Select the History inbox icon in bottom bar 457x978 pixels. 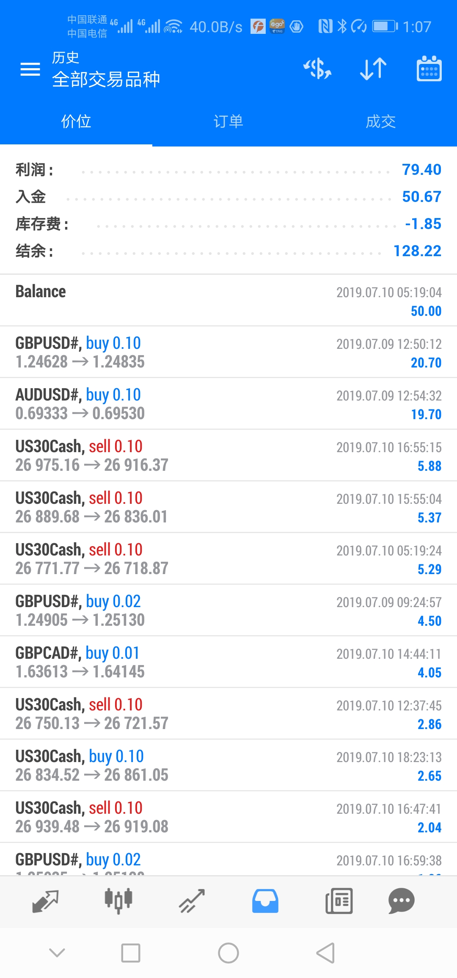coord(265,901)
